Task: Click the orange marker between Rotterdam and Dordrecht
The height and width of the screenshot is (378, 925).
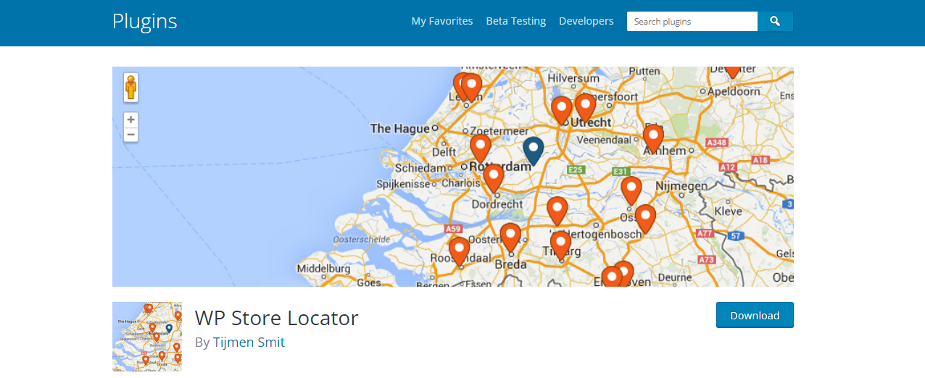Action: click(x=494, y=179)
